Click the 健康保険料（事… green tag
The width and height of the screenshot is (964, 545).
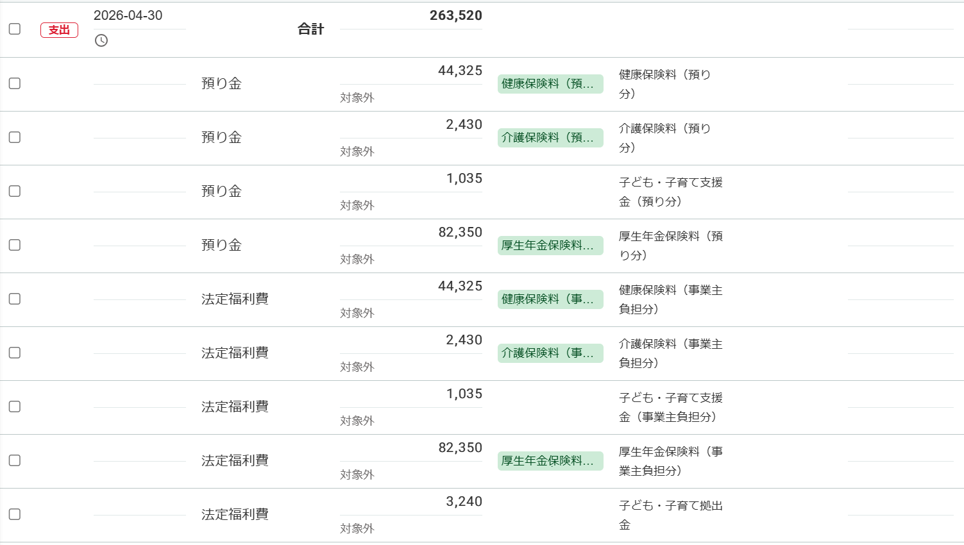click(550, 299)
